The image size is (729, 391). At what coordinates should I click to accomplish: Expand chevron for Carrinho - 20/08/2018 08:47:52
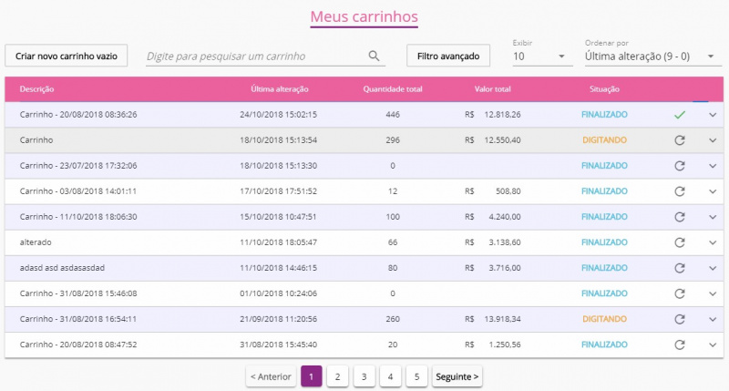pyautogui.click(x=713, y=345)
